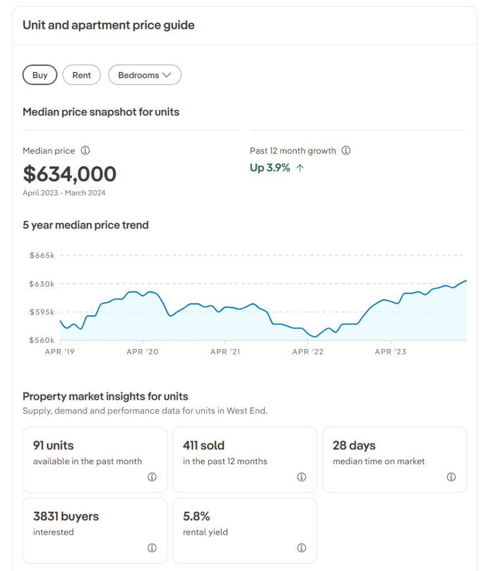Click info icon beside Past 12 month growth

pos(346,151)
